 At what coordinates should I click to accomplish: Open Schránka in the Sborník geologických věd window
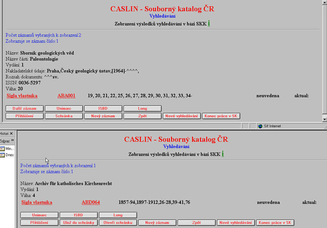(64, 116)
